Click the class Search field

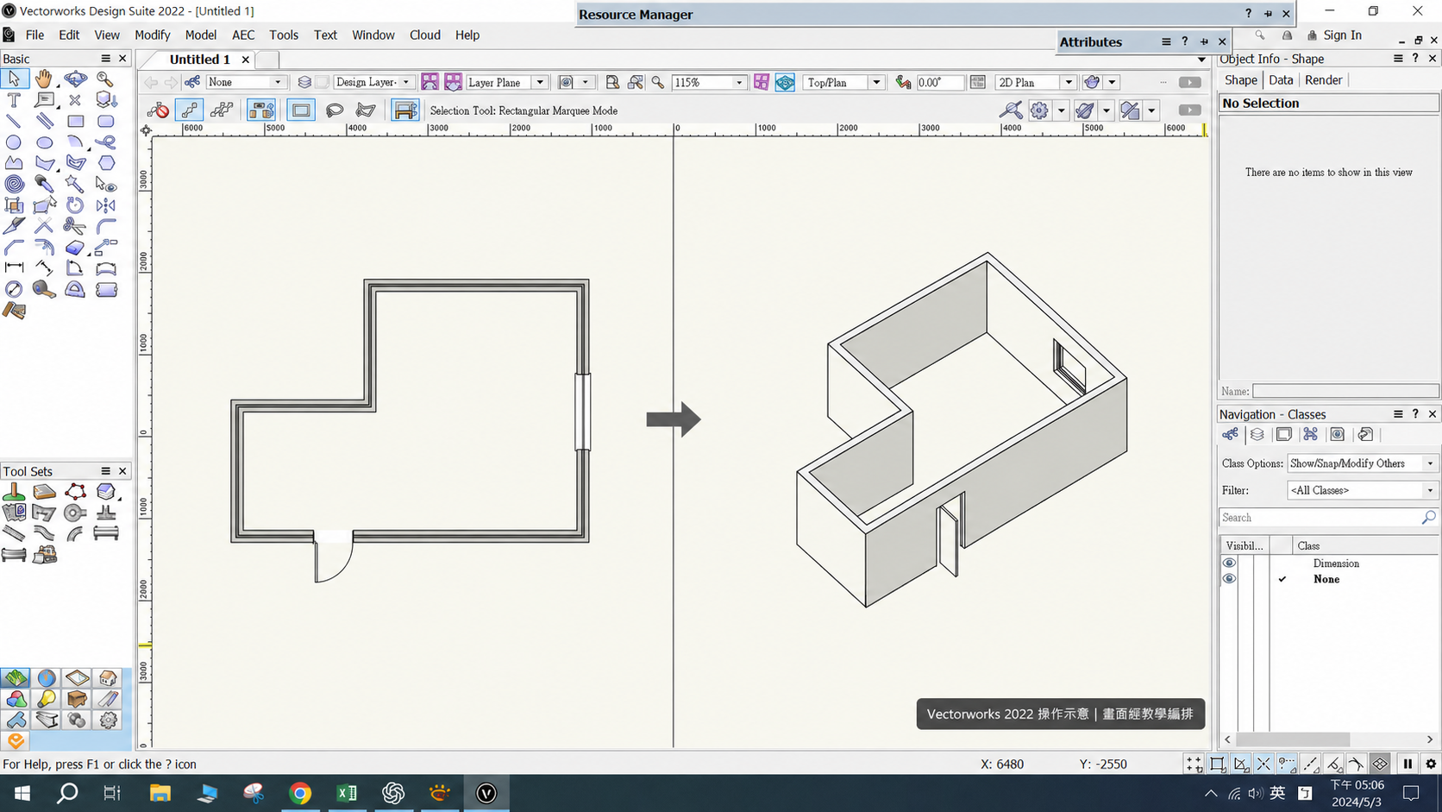(1329, 518)
